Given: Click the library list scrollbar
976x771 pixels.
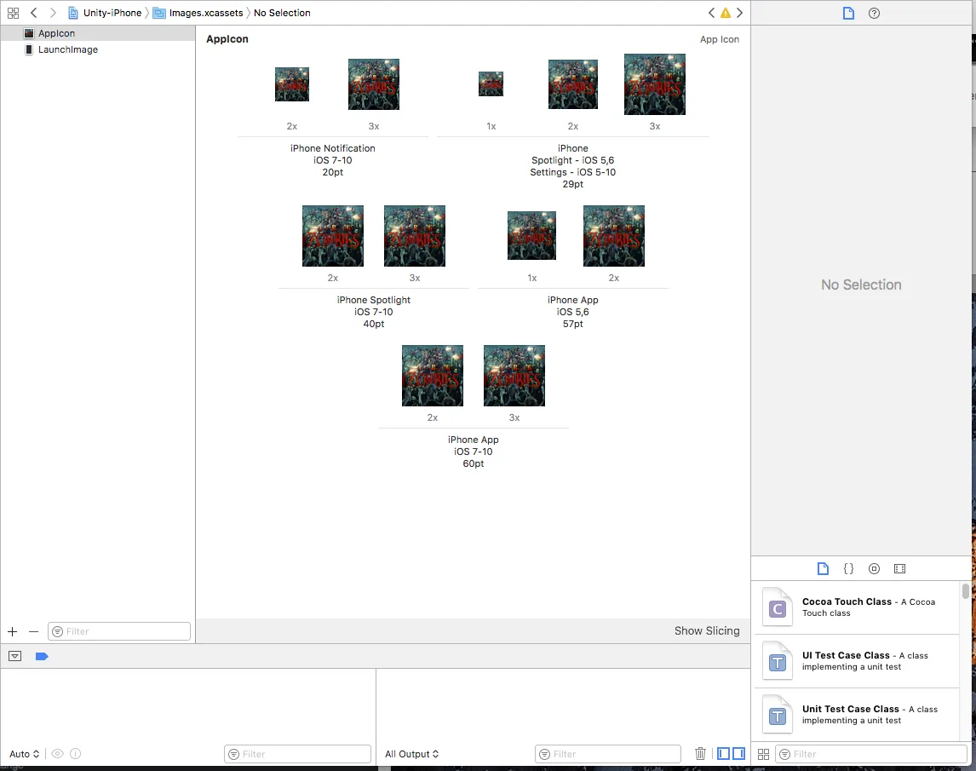Looking at the screenshot, I should 966,590.
